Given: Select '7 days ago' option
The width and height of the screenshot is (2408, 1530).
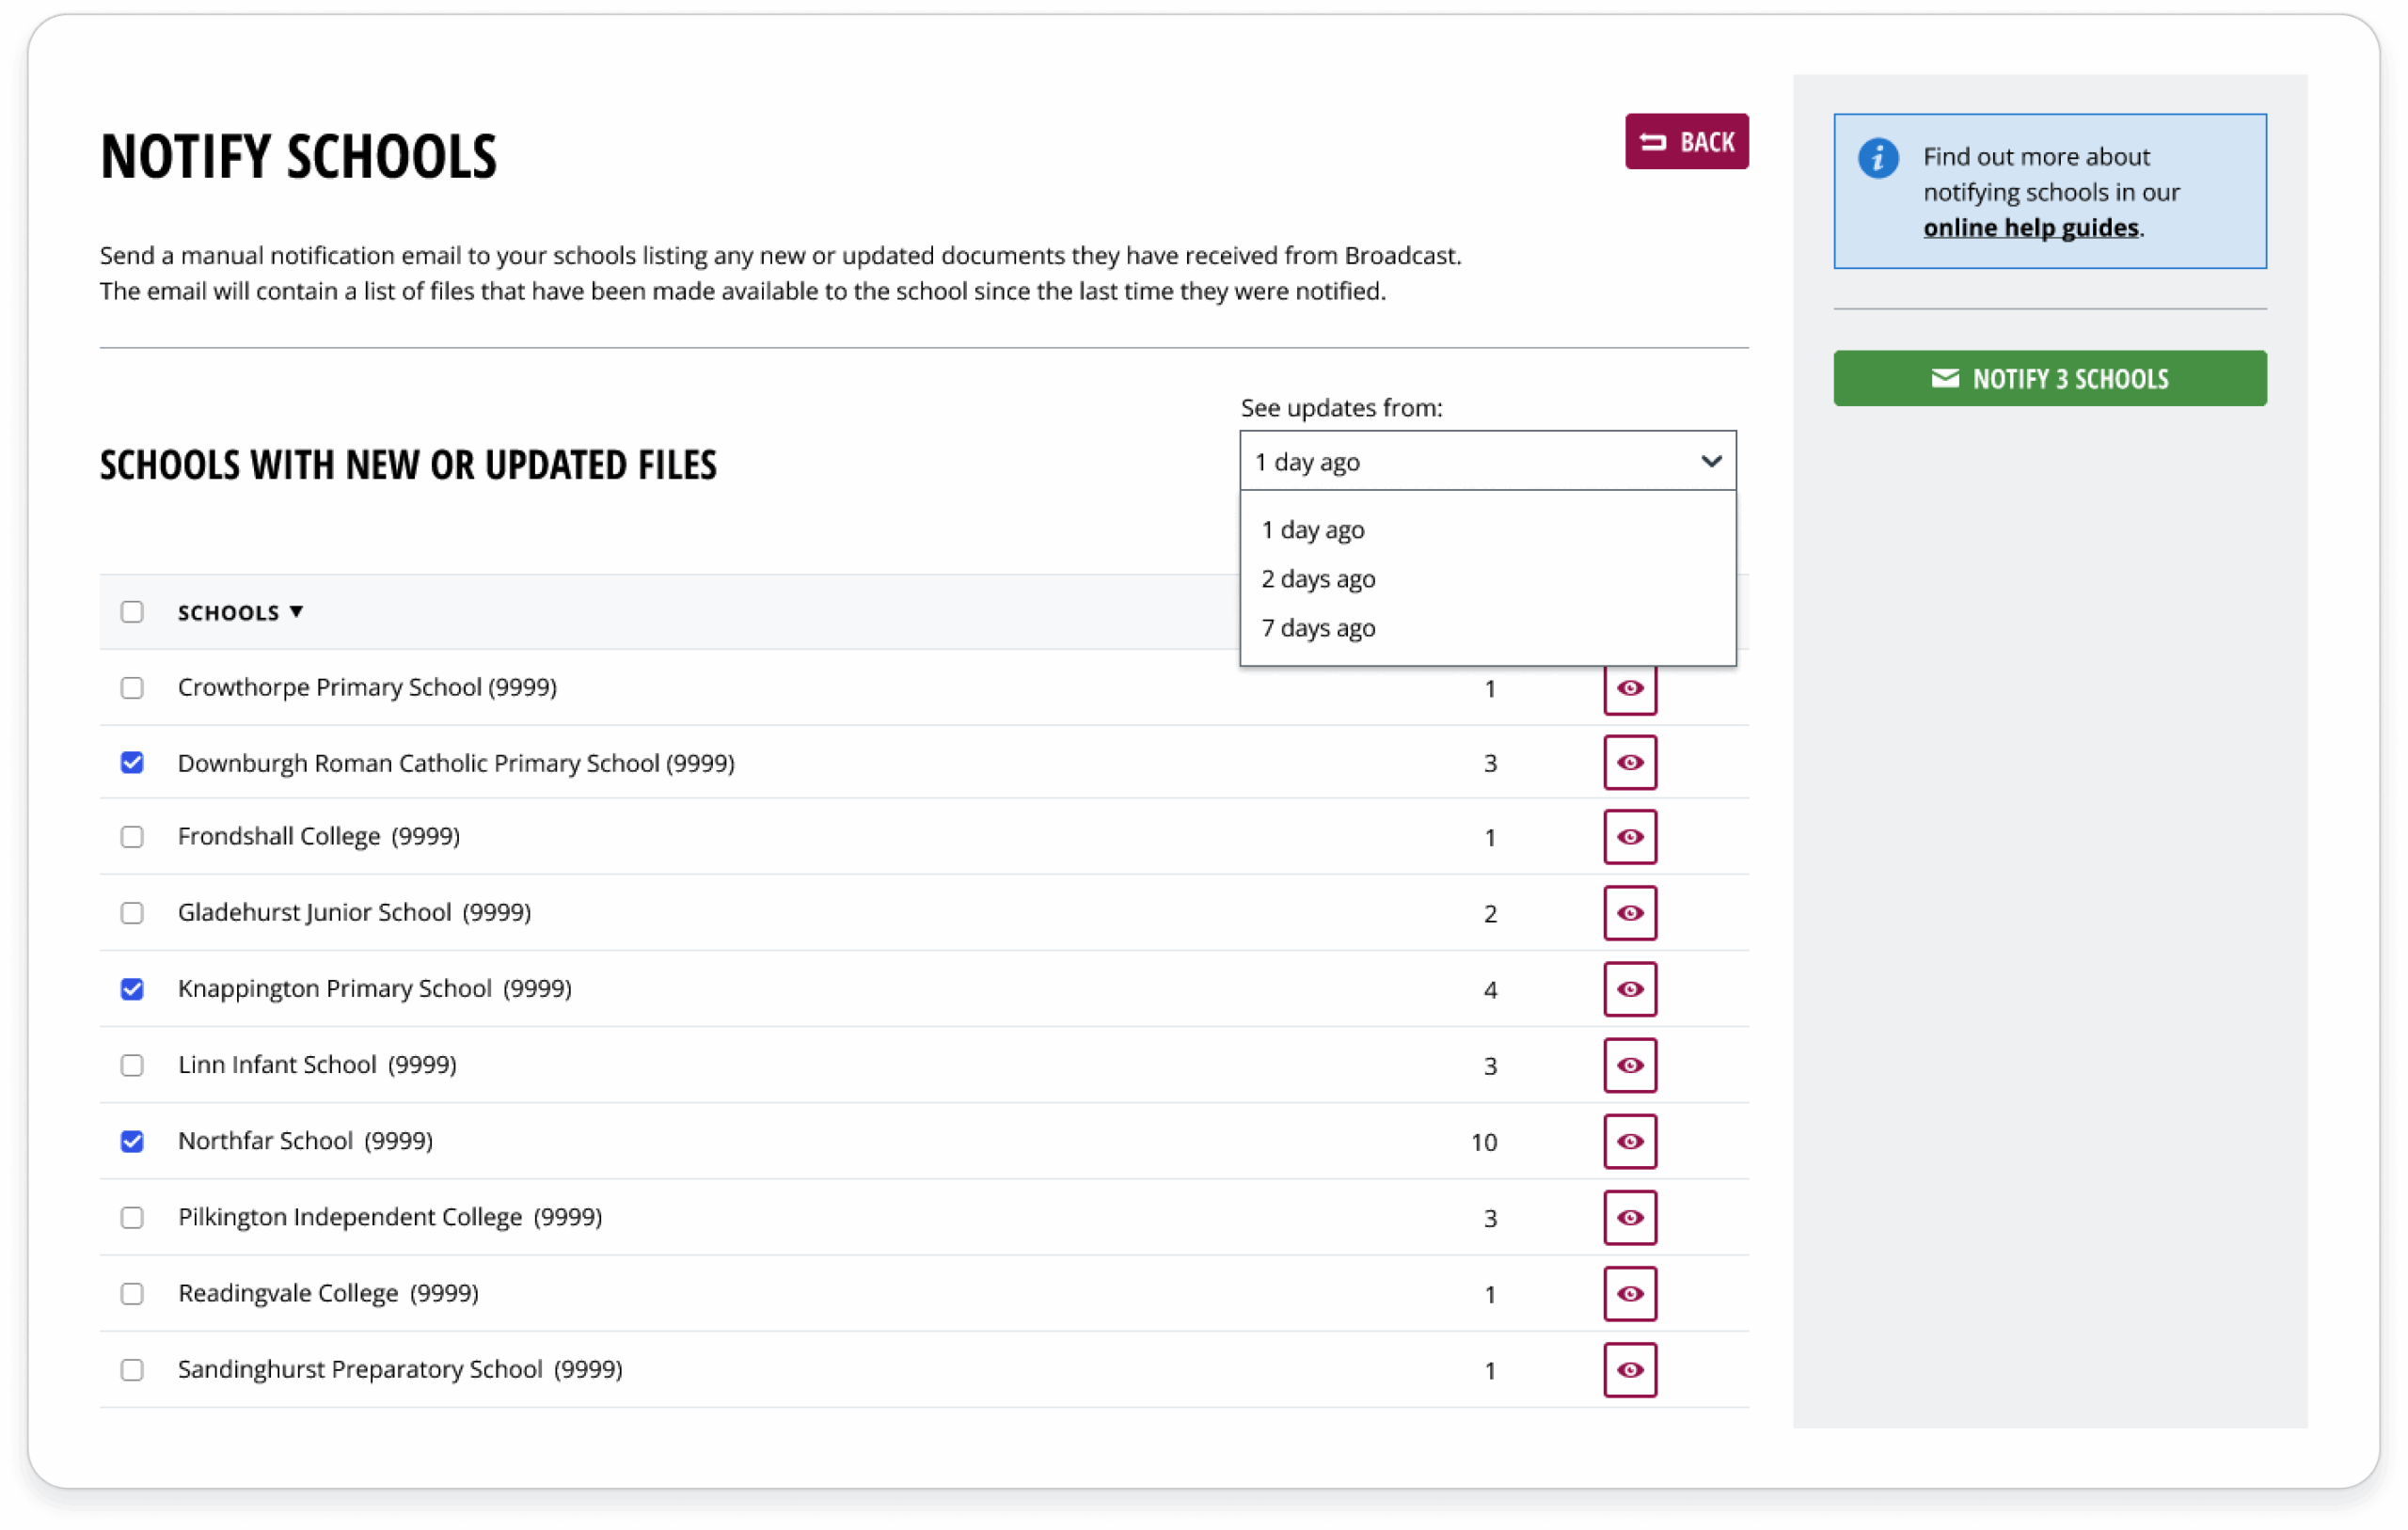Looking at the screenshot, I should pyautogui.click(x=1317, y=628).
